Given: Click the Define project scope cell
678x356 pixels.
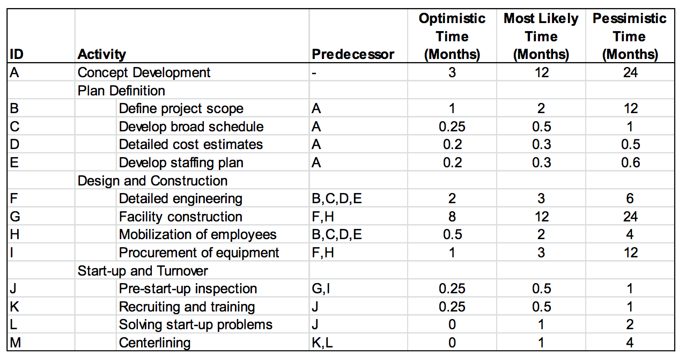Looking at the screenshot, I should pos(181,109).
